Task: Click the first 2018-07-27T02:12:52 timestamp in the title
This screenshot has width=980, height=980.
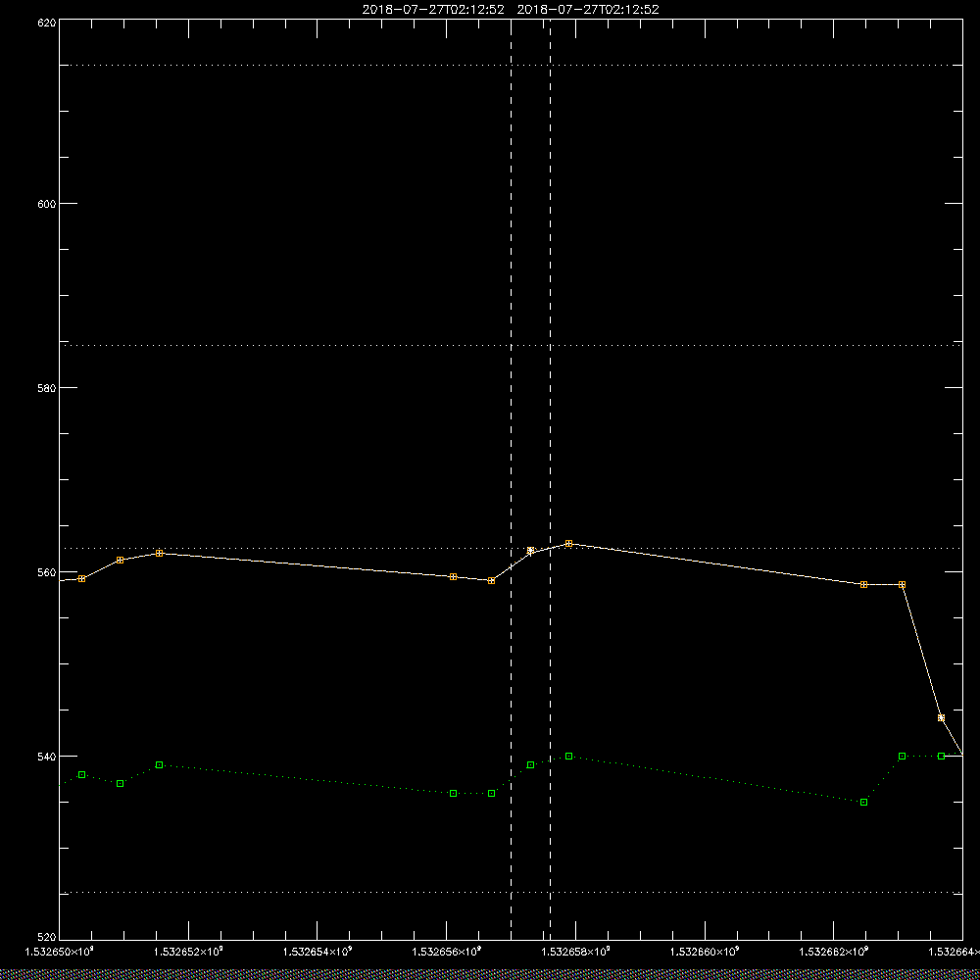Action: [x=433, y=10]
